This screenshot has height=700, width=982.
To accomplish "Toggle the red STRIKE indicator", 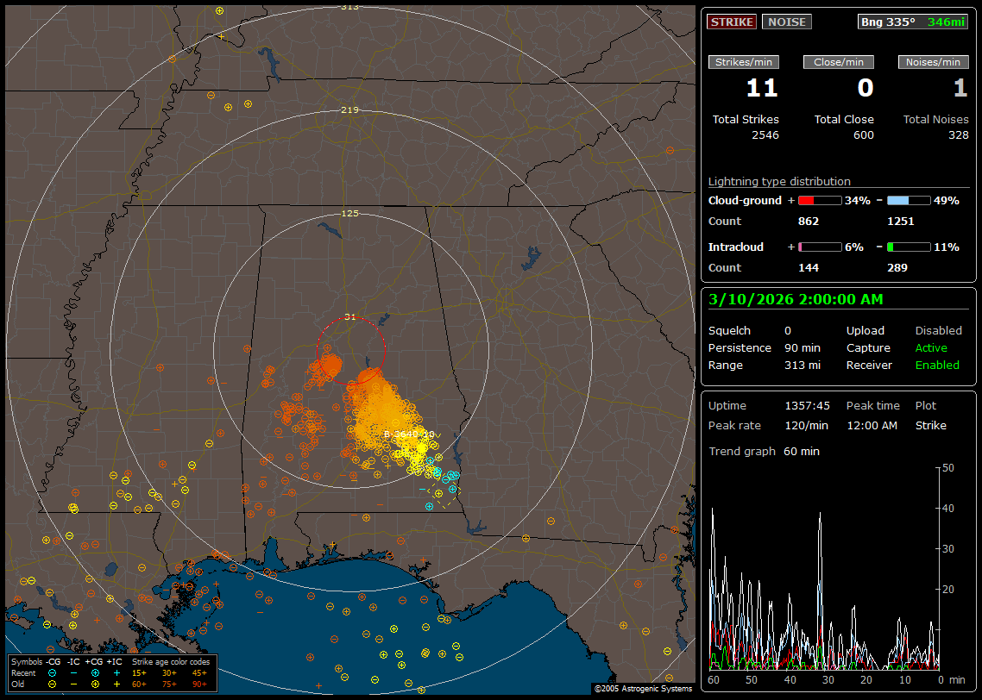I will pyautogui.click(x=732, y=22).
